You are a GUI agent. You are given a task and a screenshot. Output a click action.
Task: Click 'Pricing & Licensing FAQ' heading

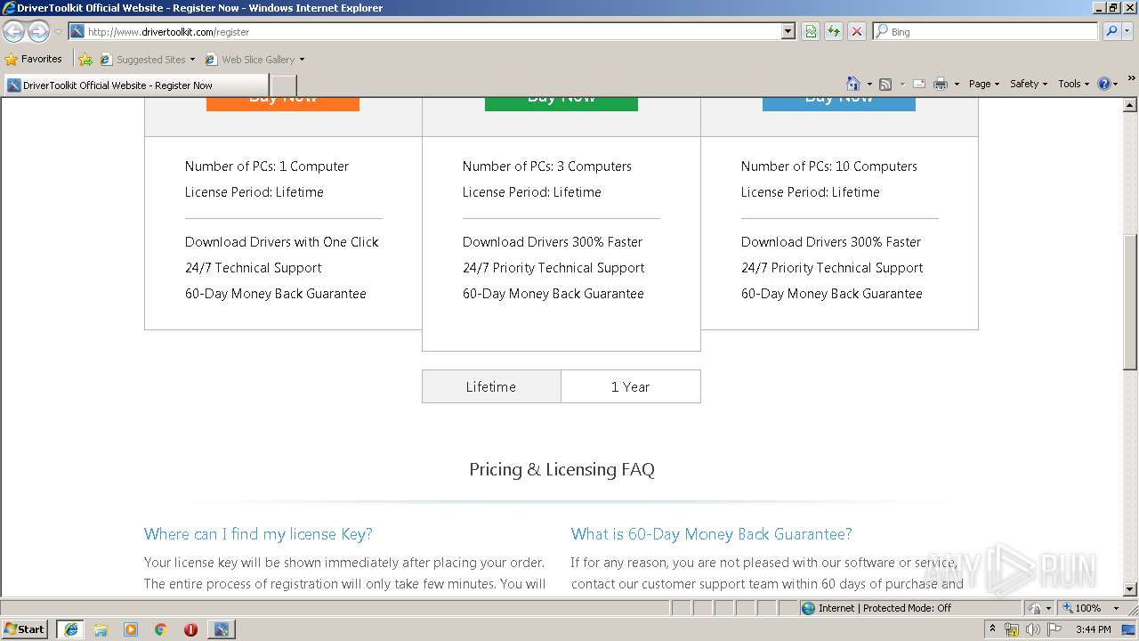pyautogui.click(x=561, y=469)
